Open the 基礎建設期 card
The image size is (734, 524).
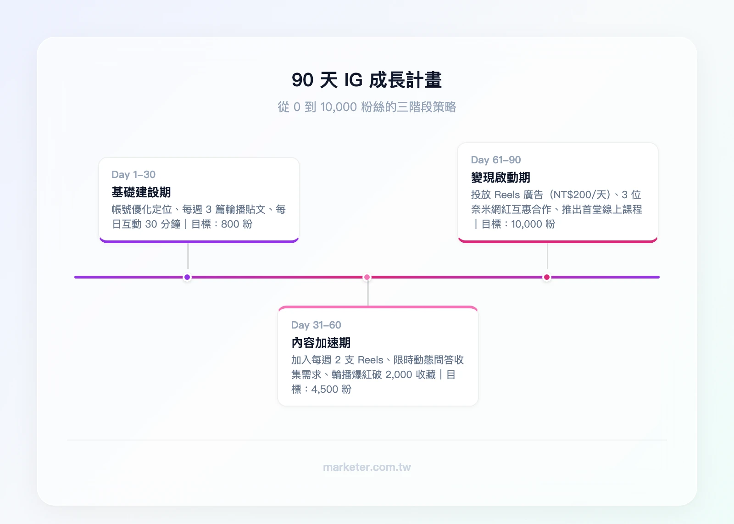point(199,200)
